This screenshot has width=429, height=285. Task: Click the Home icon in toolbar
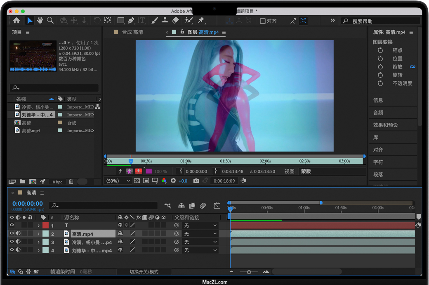(16, 20)
